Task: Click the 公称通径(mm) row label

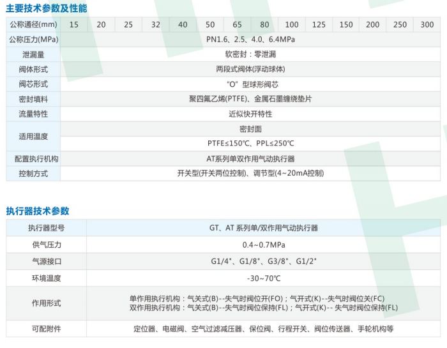Action: click(33, 25)
